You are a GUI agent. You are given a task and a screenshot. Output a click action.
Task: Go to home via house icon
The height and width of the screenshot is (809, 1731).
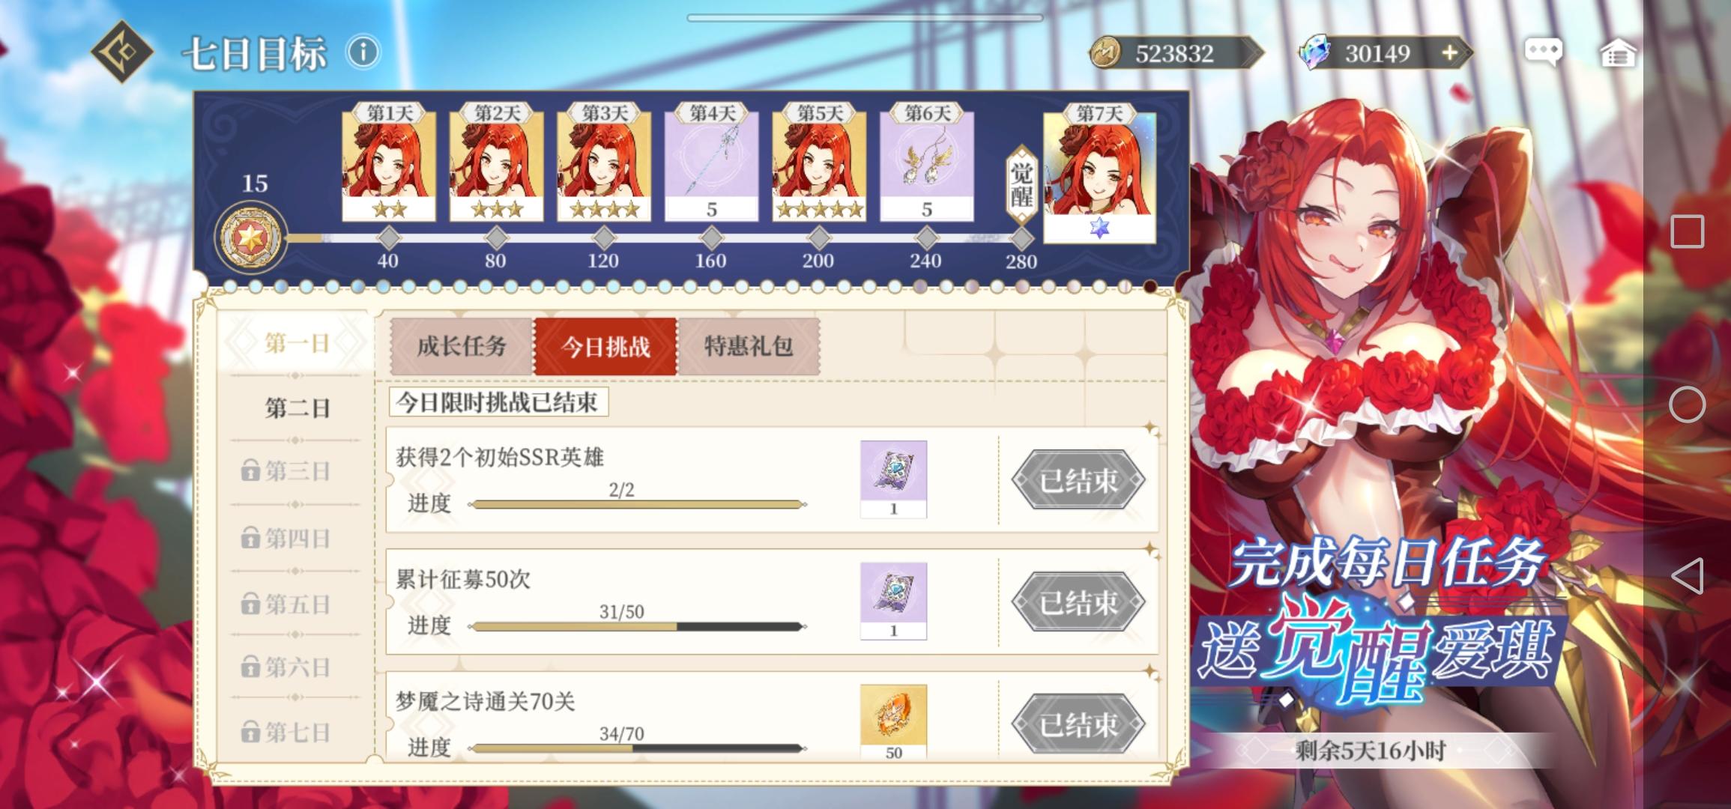1618,53
